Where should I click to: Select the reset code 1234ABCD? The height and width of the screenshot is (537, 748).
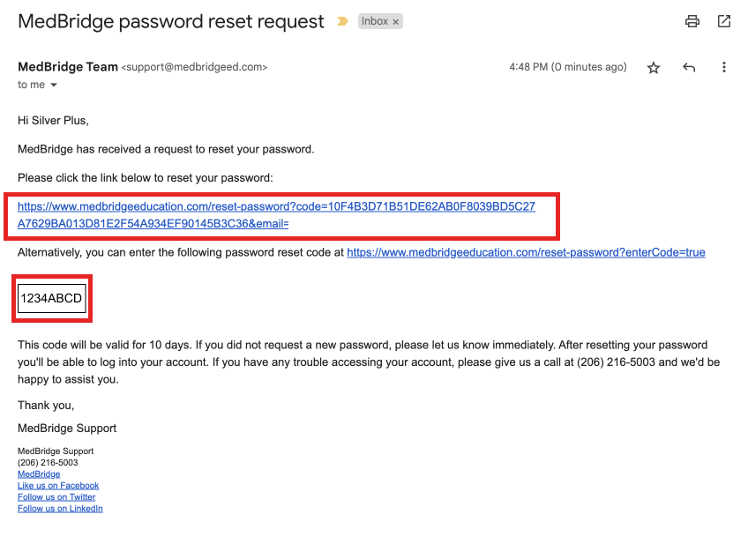click(x=50, y=298)
